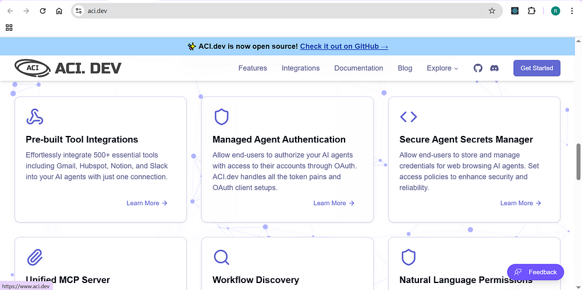Click the paperclip icon on Unified MCP Server
Screen dimensions: 582x290
click(x=35, y=257)
